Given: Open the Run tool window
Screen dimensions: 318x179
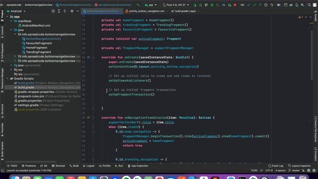Looking at the screenshot, I should (119, 166).
